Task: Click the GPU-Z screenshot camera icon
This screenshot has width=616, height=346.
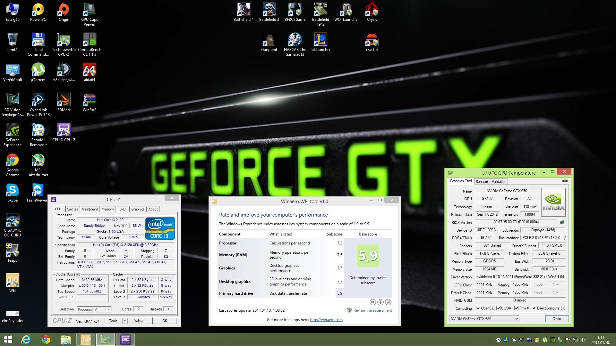Action: [565, 181]
